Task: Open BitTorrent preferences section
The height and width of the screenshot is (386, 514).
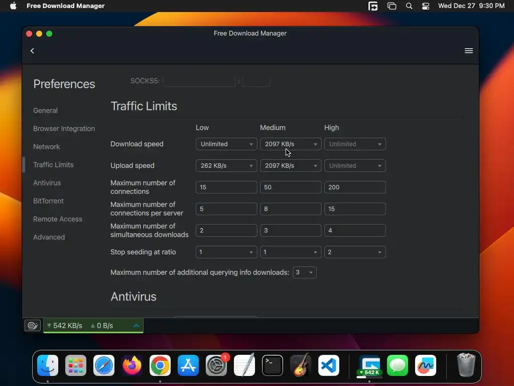Action: click(48, 201)
